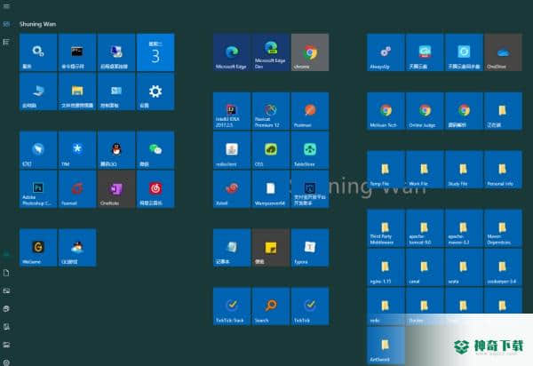The height and width of the screenshot is (366, 533).
Task: Launch the Microsoft Edge tile
Action: click(232, 52)
